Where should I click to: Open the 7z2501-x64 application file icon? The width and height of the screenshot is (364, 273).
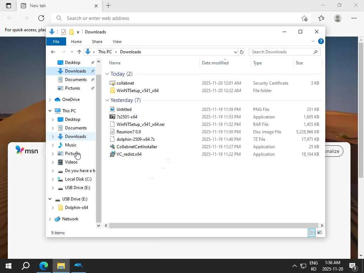112,117
